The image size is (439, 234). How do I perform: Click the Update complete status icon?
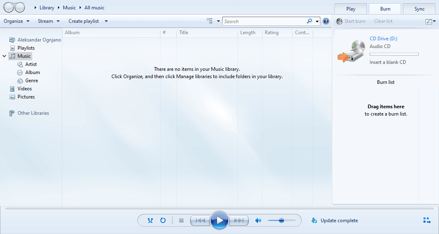(314, 220)
